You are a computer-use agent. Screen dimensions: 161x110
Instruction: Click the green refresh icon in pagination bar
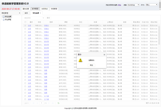tap(58, 103)
